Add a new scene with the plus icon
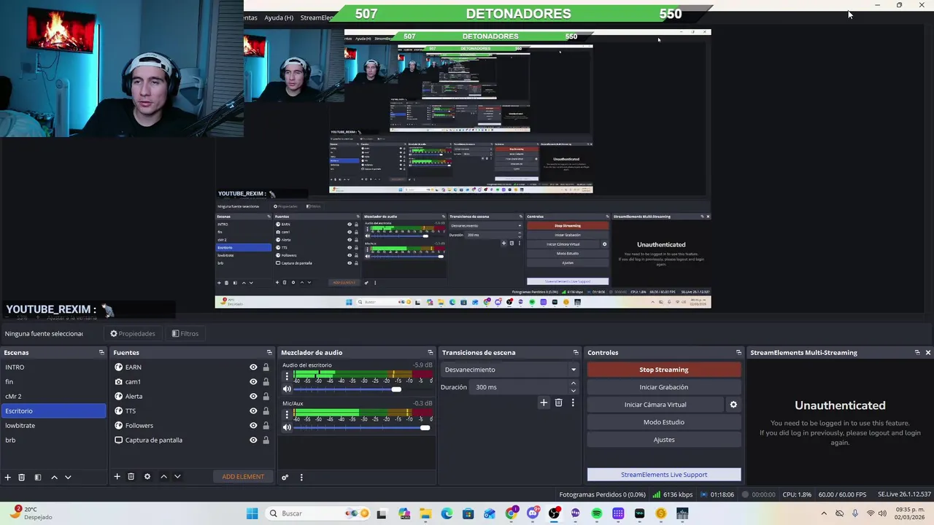This screenshot has width=934, height=525. 8,477
